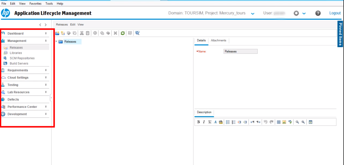
Task: Open the Help question mark icon
Action: (x=318, y=13)
